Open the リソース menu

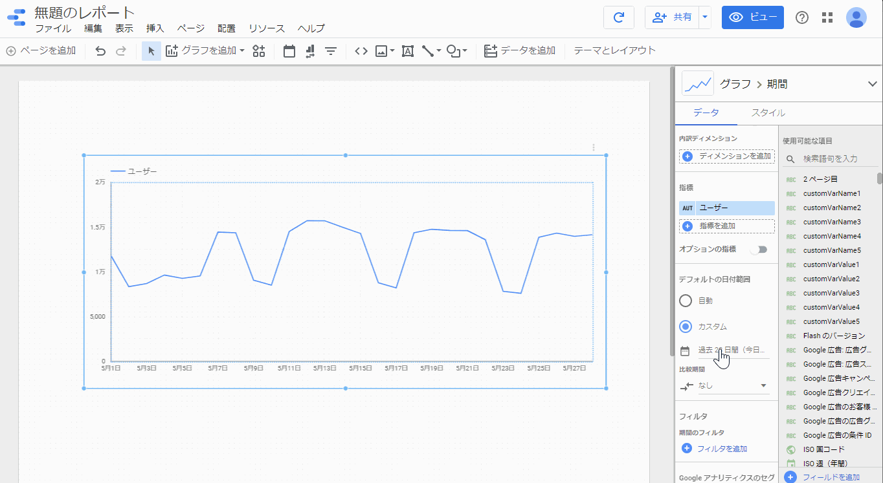click(267, 28)
